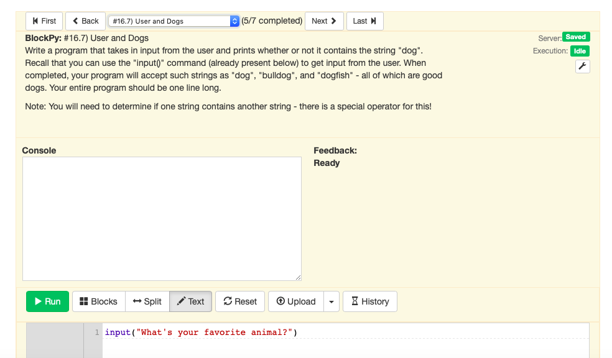Click the note about the special operator

(228, 106)
